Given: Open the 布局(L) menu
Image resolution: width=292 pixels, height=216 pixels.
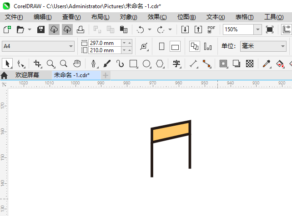Looking at the screenshot, I should point(100,17).
